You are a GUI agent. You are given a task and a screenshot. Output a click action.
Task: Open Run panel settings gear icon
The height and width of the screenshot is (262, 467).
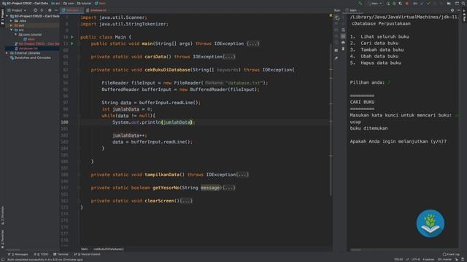(452, 10)
